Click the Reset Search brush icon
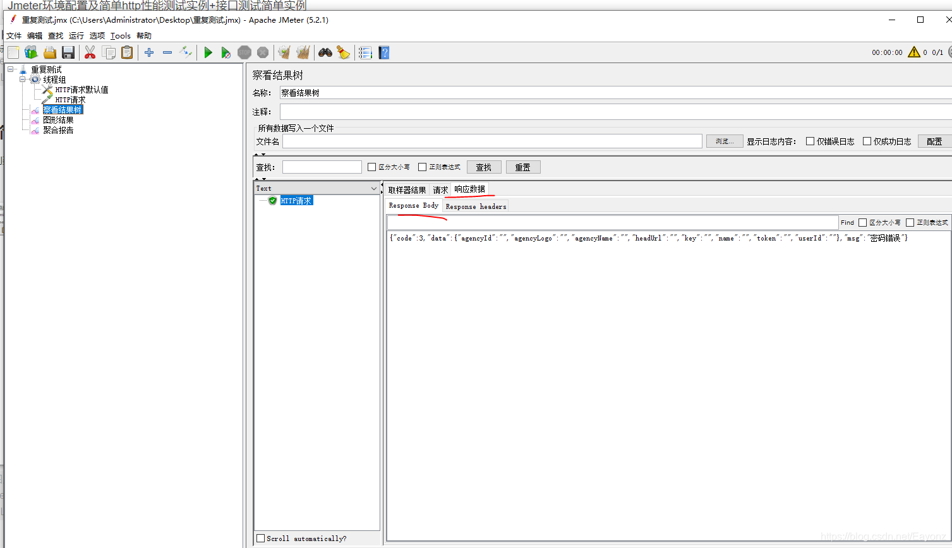Viewport: 952px width, 548px height. pos(343,52)
